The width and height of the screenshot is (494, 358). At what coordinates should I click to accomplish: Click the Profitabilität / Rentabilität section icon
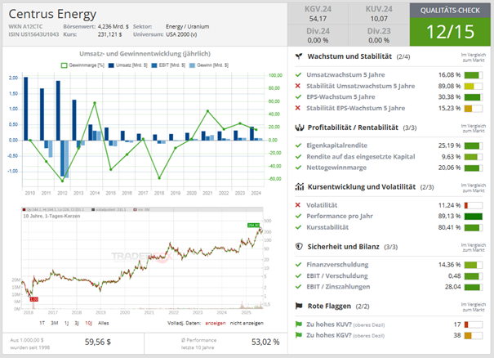(300, 128)
